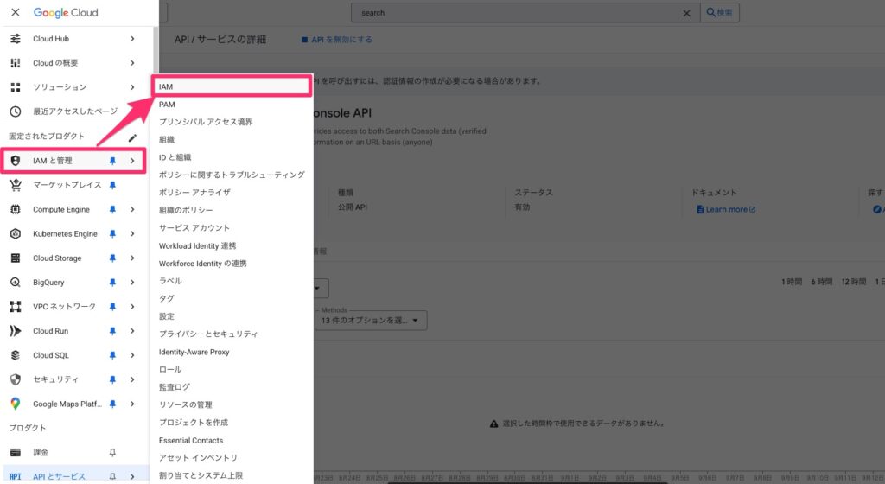Click the BigQuery icon in sidebar
The width and height of the screenshot is (885, 484).
(x=15, y=283)
